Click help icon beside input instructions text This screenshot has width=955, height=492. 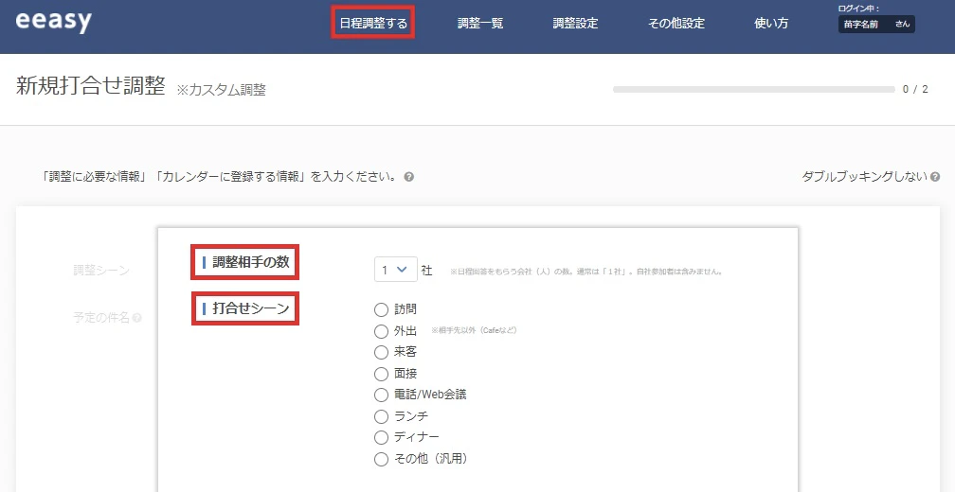pos(408,177)
